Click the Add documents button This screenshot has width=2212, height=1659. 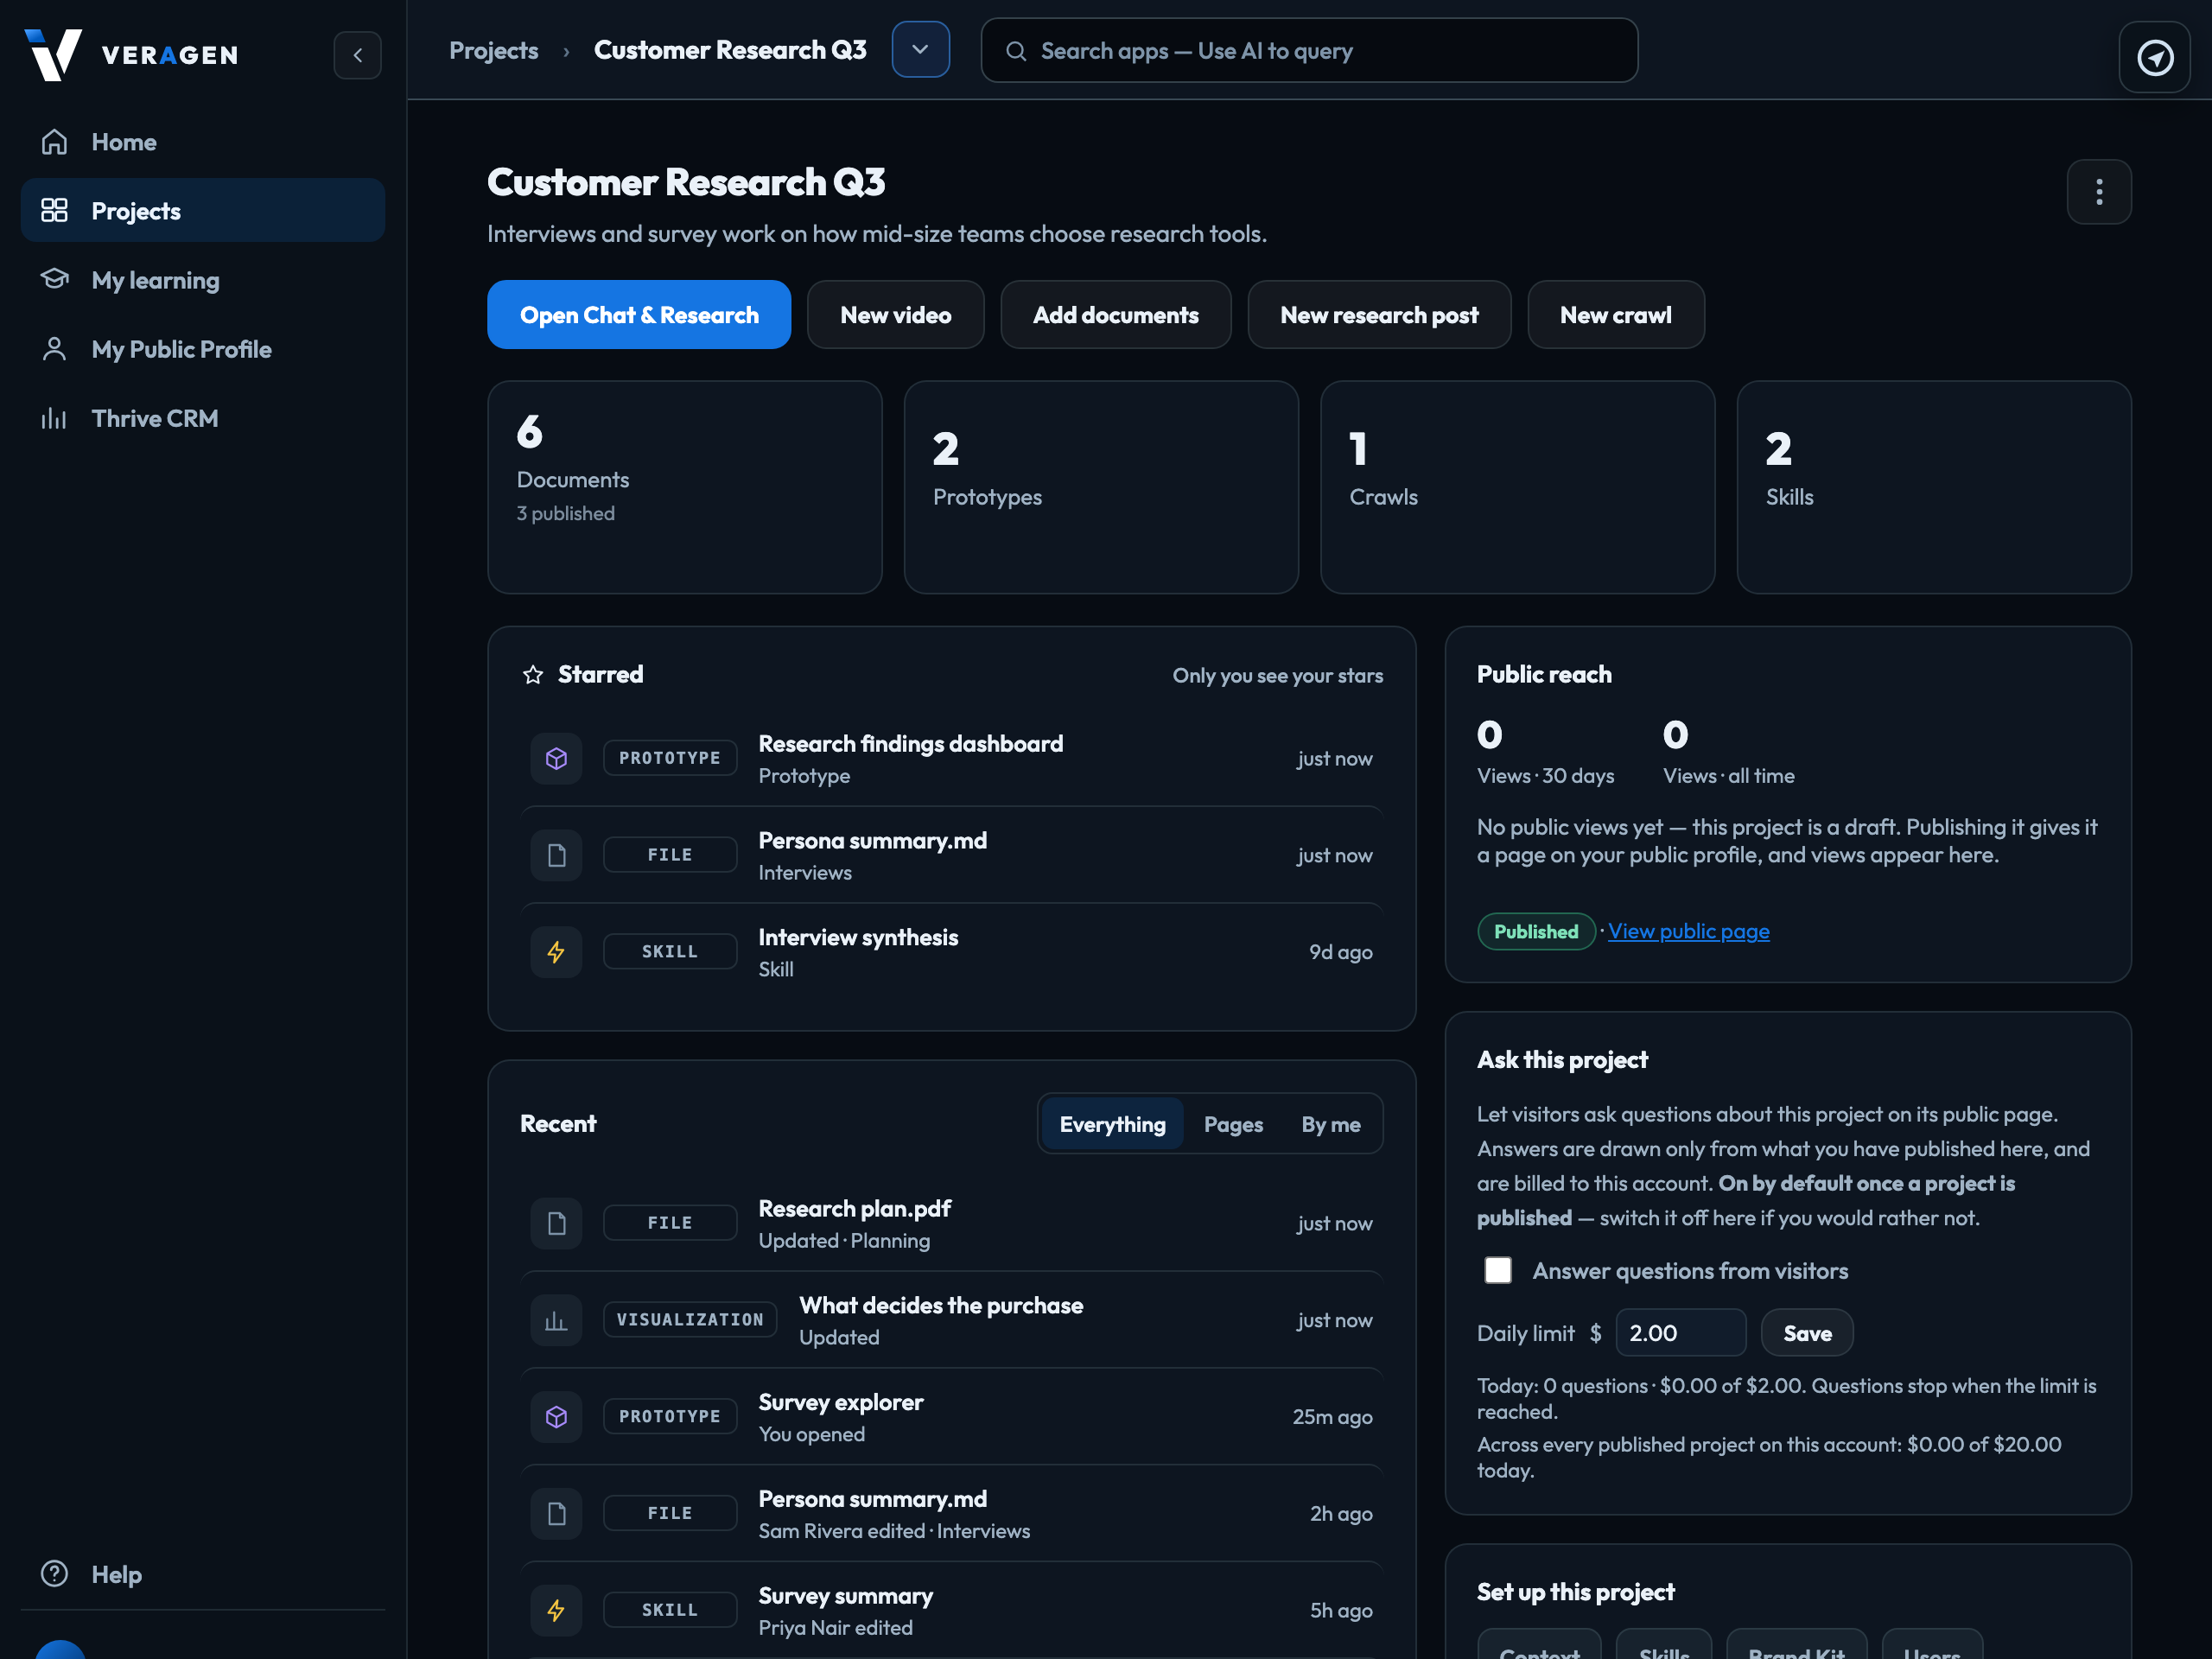coord(1115,314)
